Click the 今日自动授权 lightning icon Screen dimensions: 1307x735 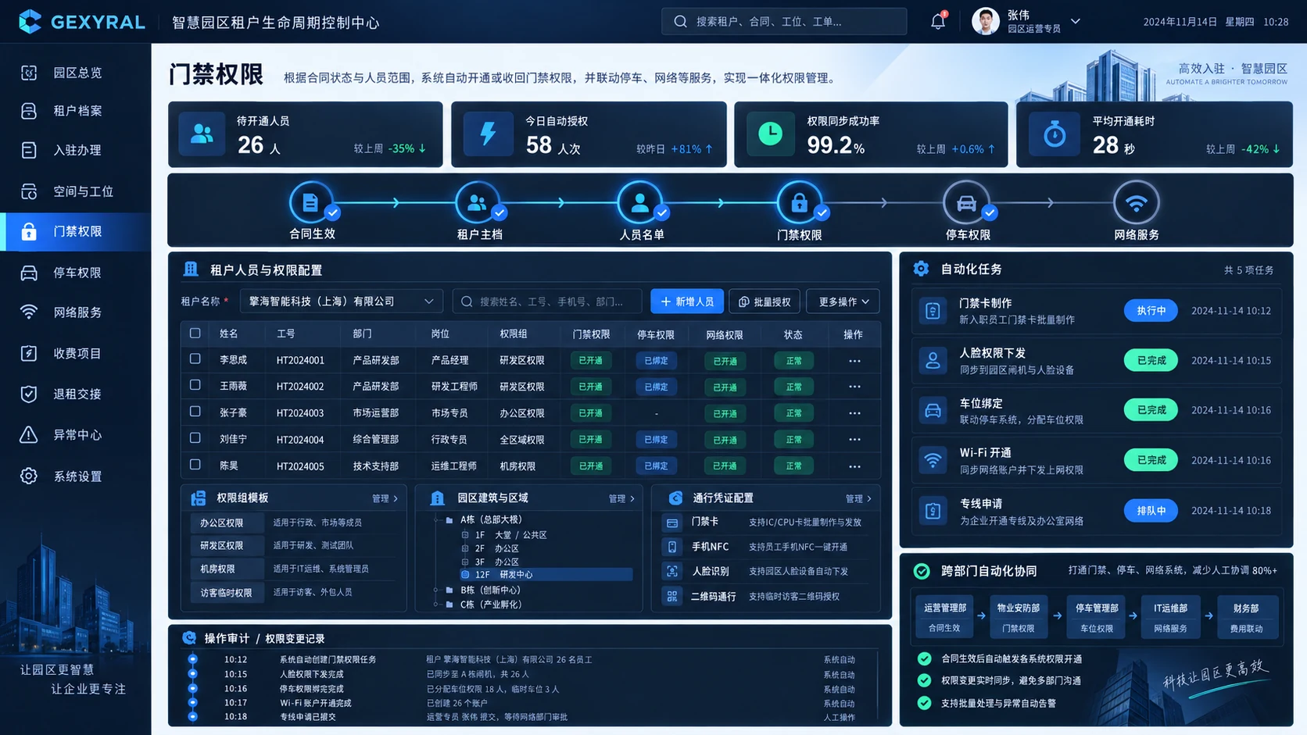[488, 134]
